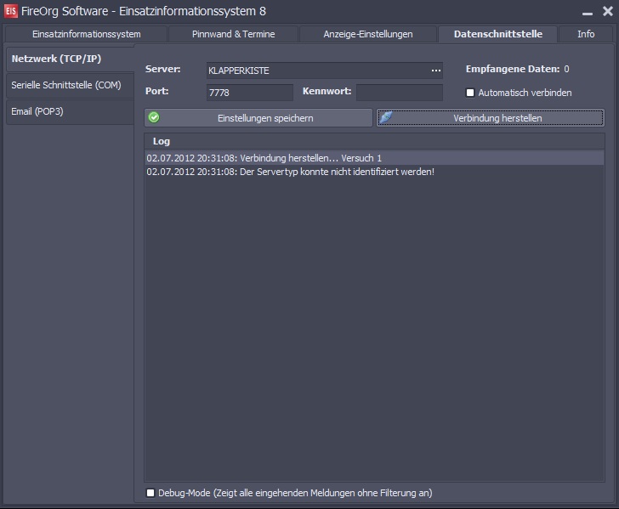Image resolution: width=619 pixels, height=509 pixels.
Task: Click into the Port input field
Action: pyautogui.click(x=249, y=92)
